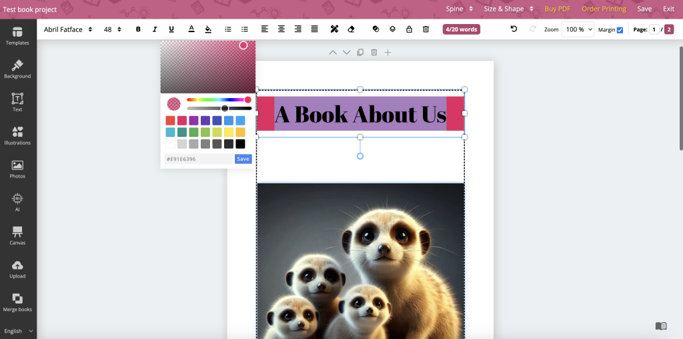Pick the black color swatch
This screenshot has height=339, width=683.
[240, 143]
